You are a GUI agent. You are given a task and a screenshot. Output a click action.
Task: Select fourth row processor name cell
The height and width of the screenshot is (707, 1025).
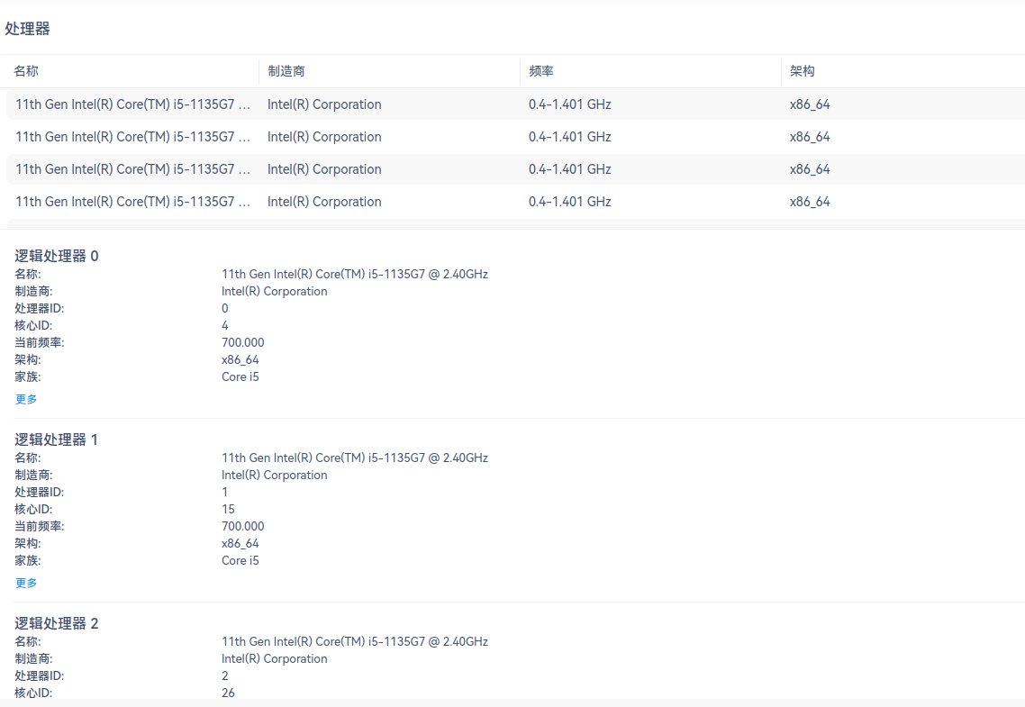[132, 202]
